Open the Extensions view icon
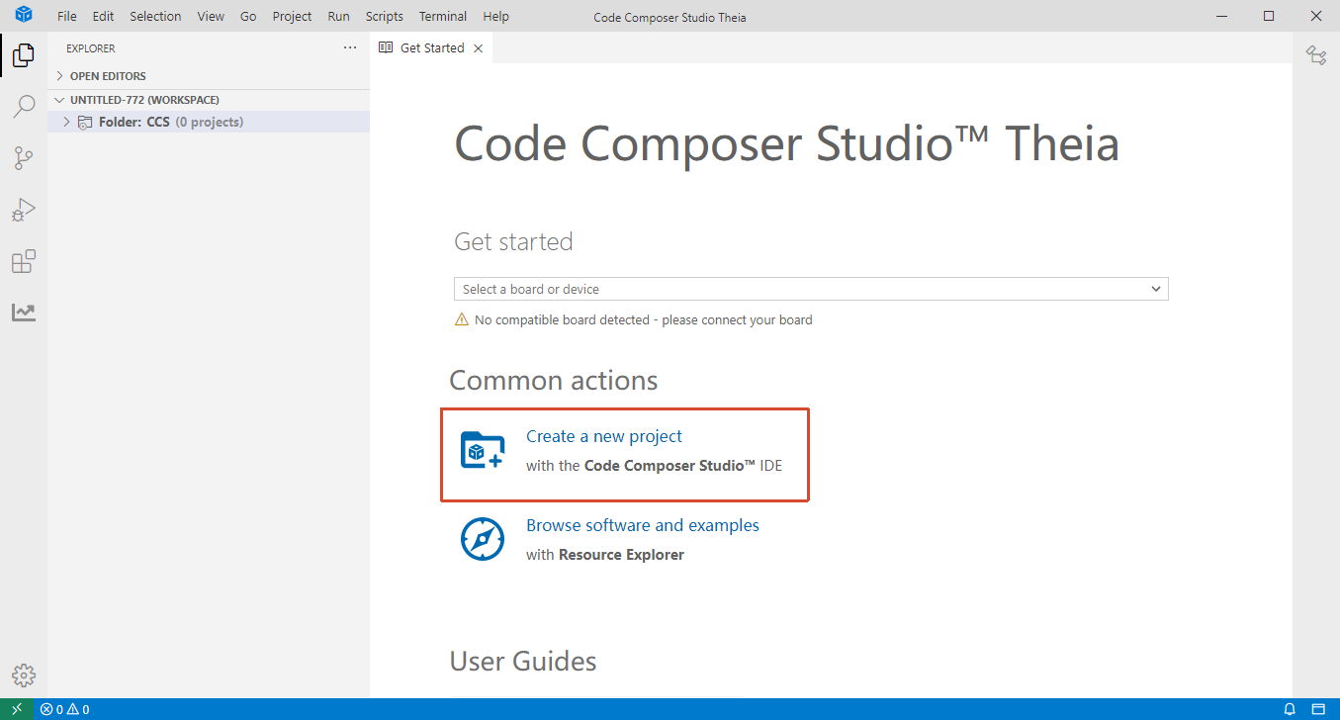Screen dimensions: 1340x720 point(24,261)
